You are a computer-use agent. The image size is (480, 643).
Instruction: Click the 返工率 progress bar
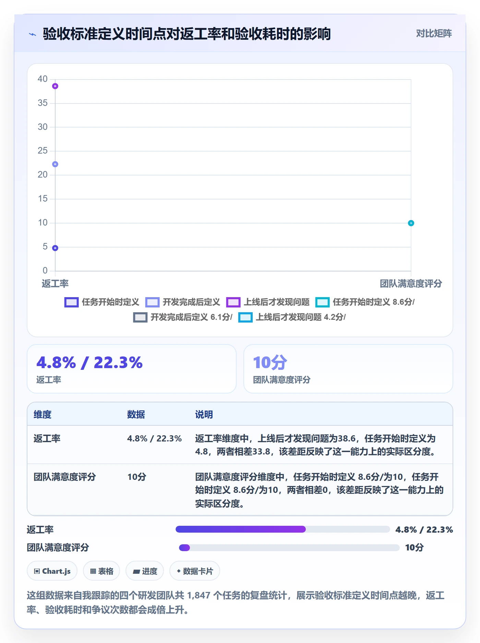click(x=283, y=529)
